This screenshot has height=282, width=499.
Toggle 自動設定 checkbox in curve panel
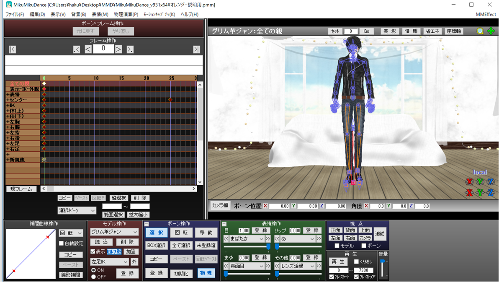tap(62, 243)
